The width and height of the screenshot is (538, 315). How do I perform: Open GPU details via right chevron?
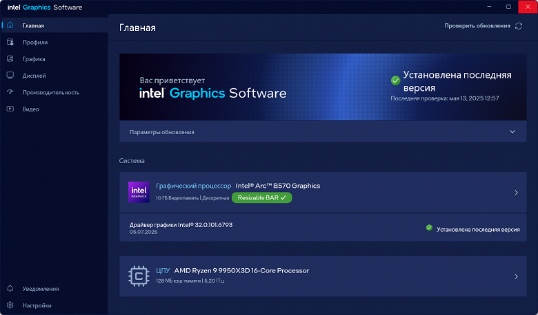coord(516,193)
